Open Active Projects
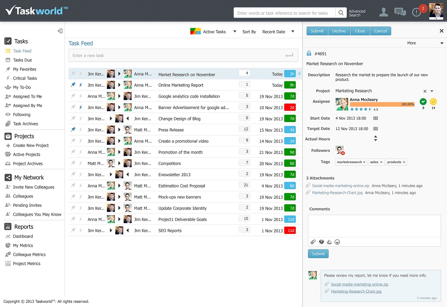Image resolution: width=447 pixels, height=307 pixels. (26, 154)
